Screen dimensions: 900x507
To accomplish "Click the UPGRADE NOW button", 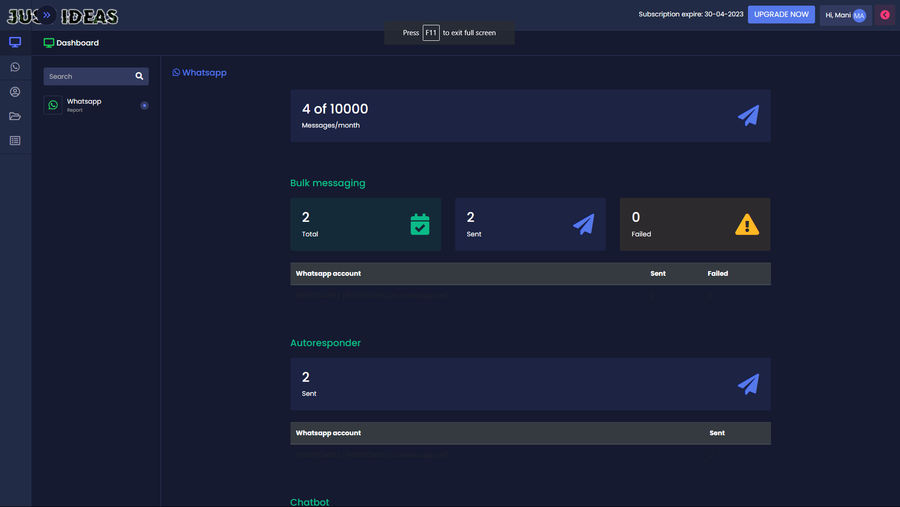I will click(x=781, y=15).
